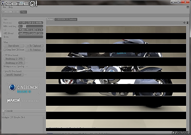Send results with To Database button

[34, 50]
